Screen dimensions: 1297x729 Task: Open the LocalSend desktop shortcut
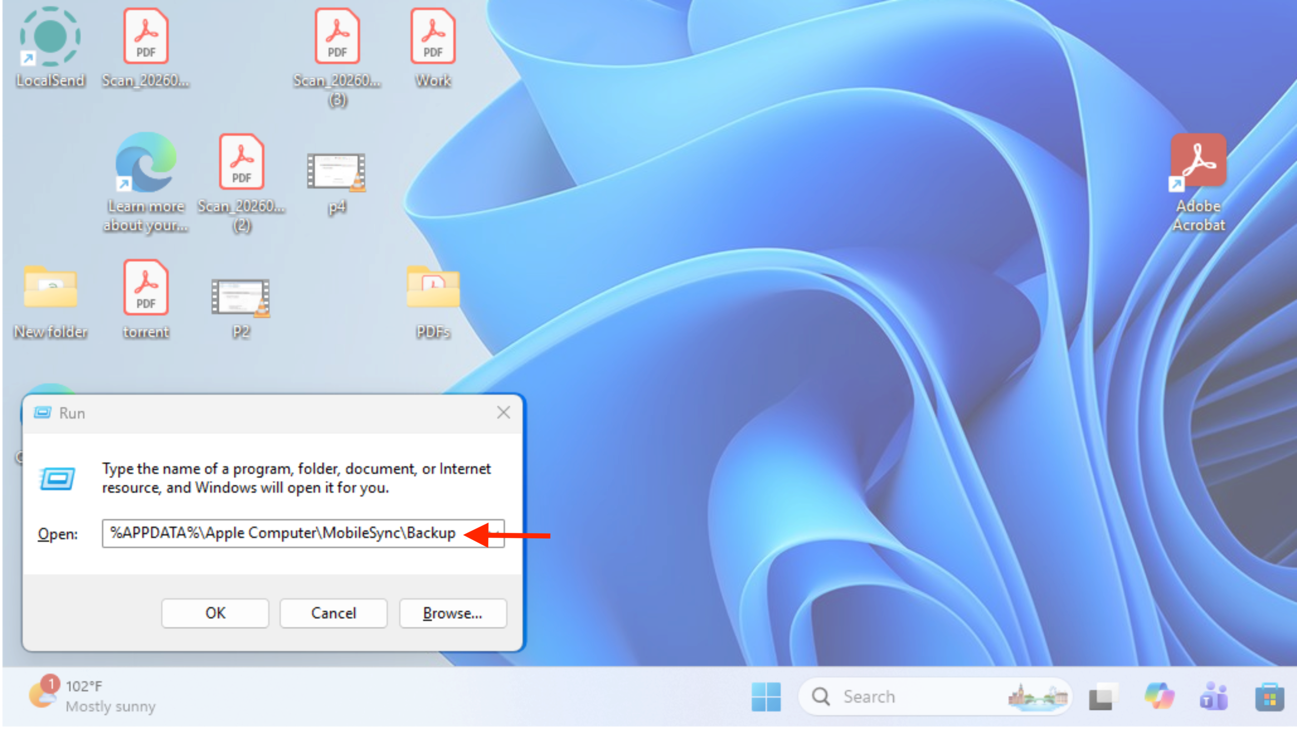pyautogui.click(x=50, y=47)
